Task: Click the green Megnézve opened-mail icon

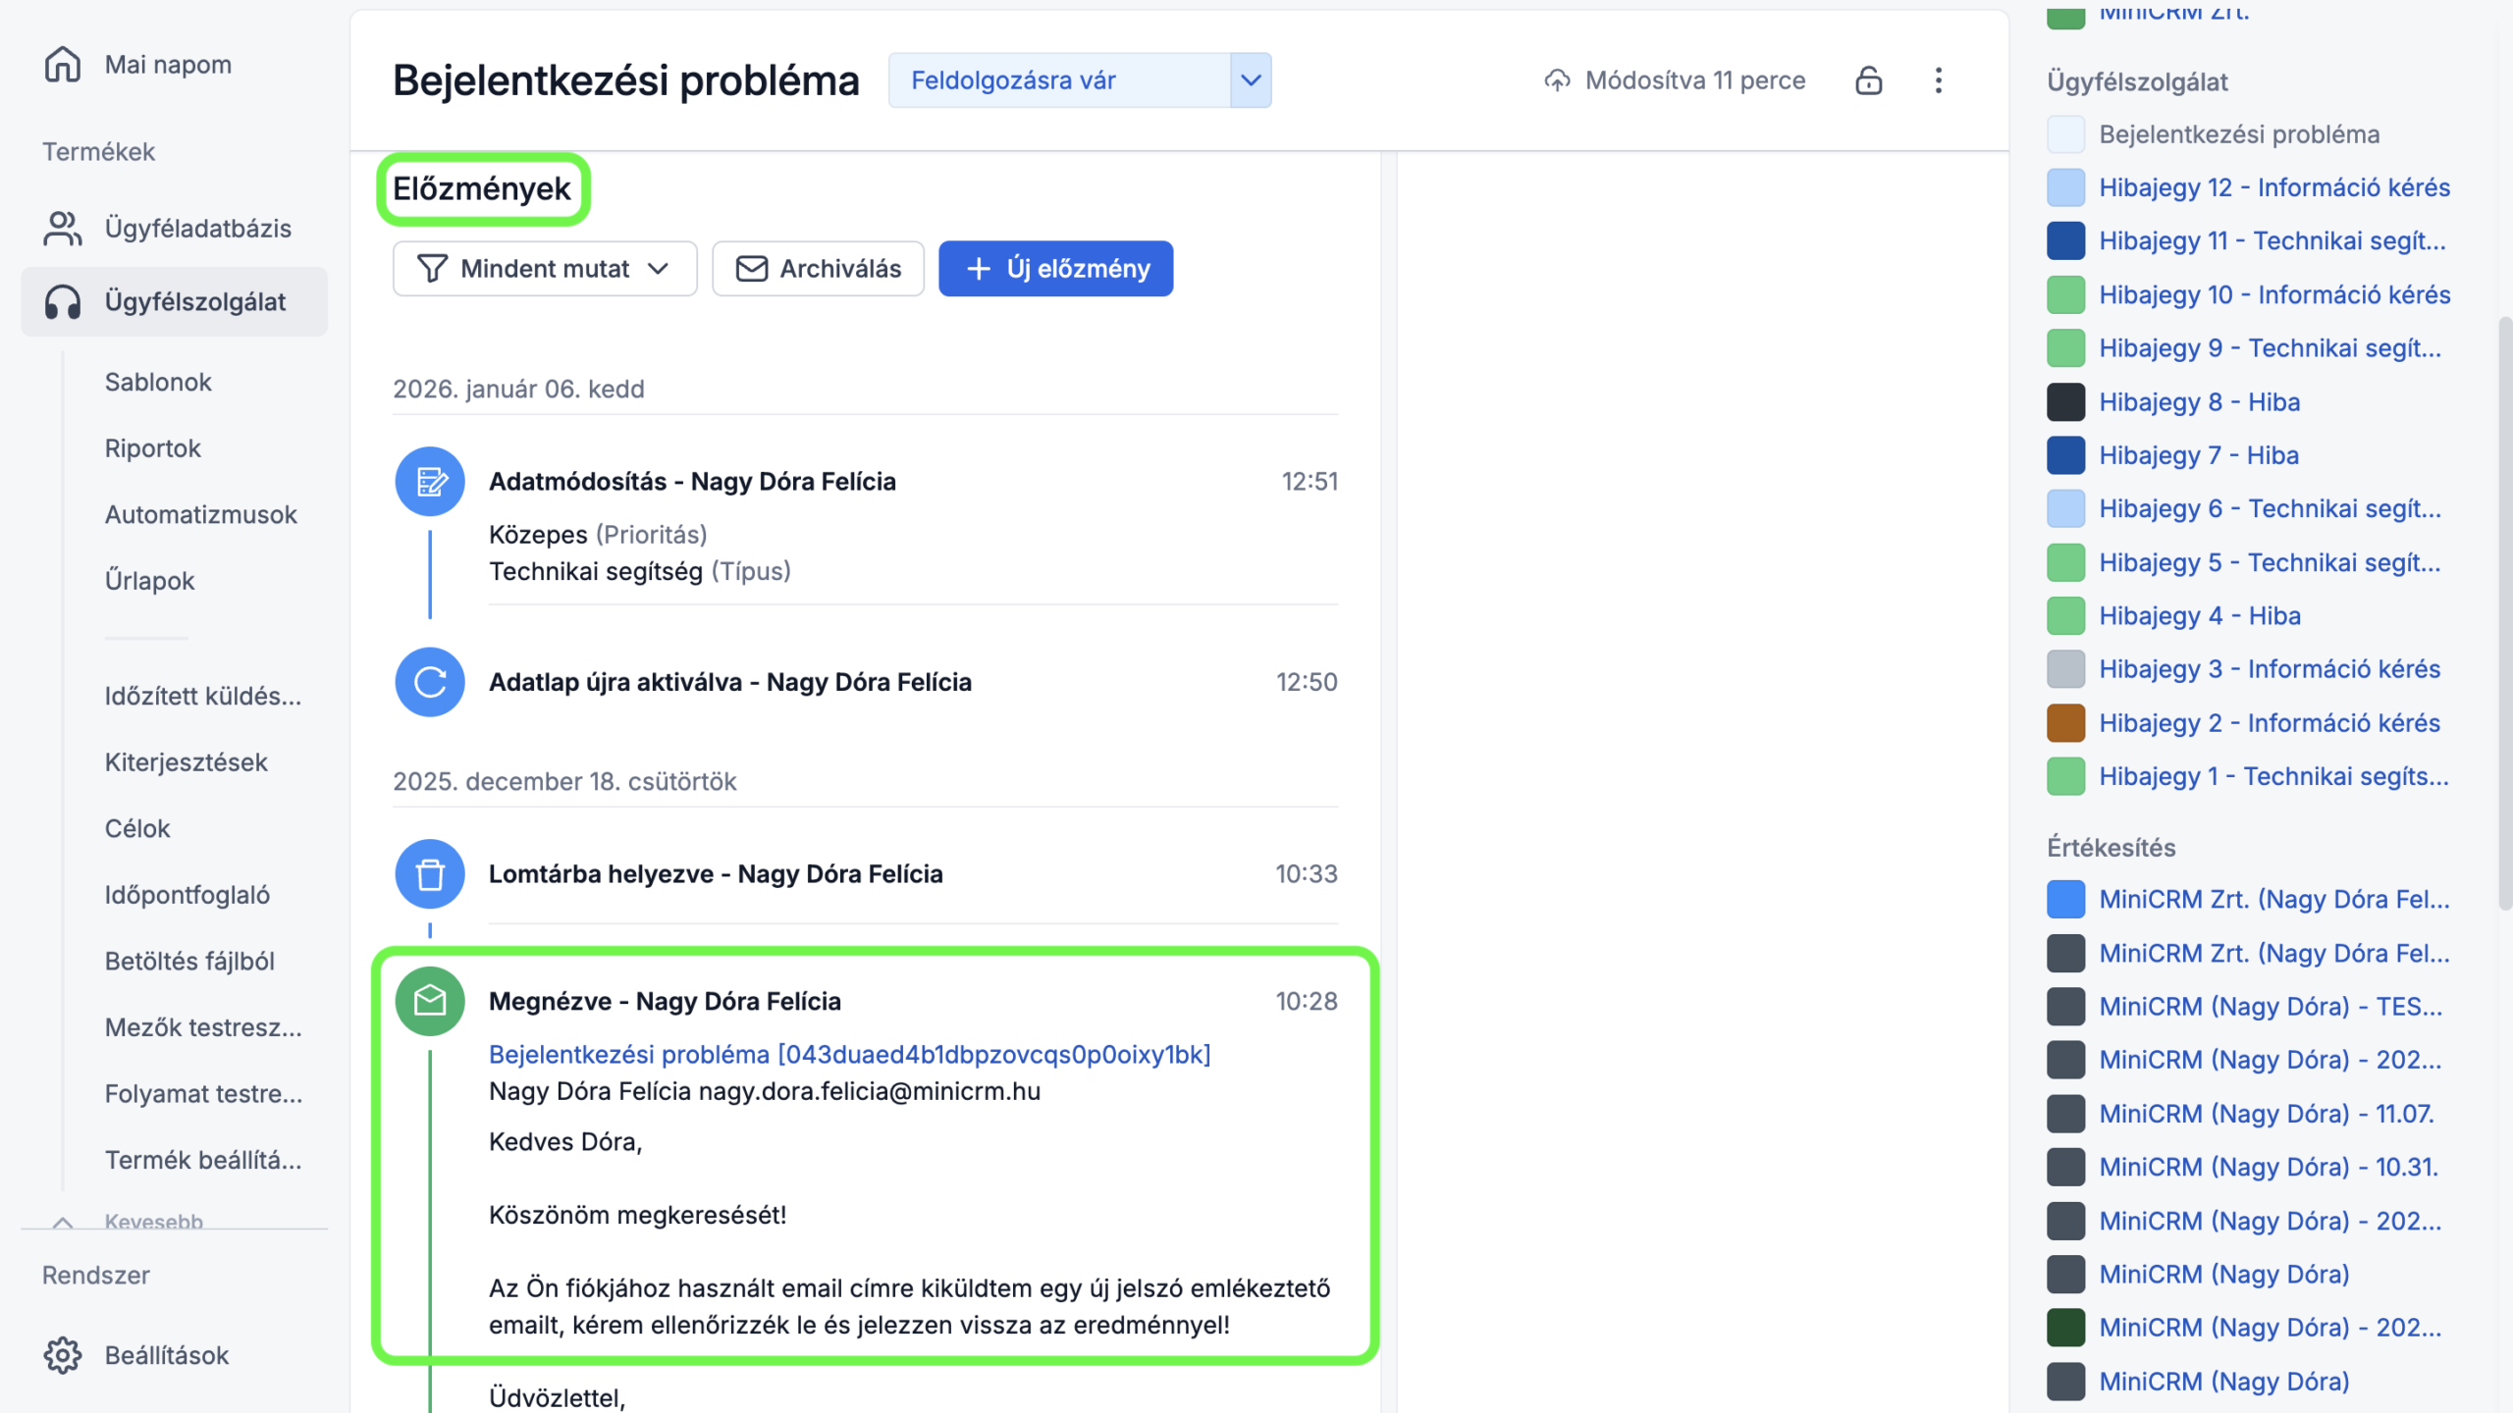Action: click(430, 1001)
